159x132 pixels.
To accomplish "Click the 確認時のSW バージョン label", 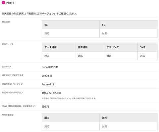I will tap(12, 93).
